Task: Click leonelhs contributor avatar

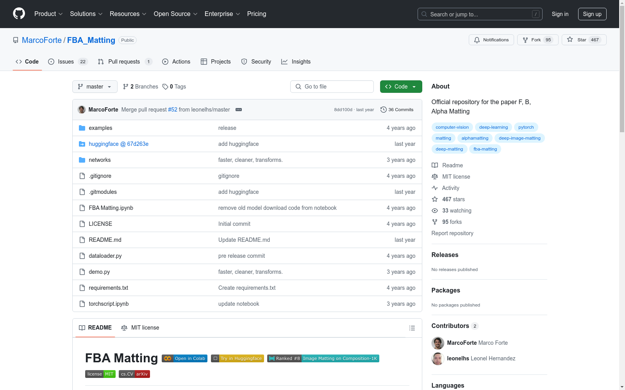Action: (438, 358)
